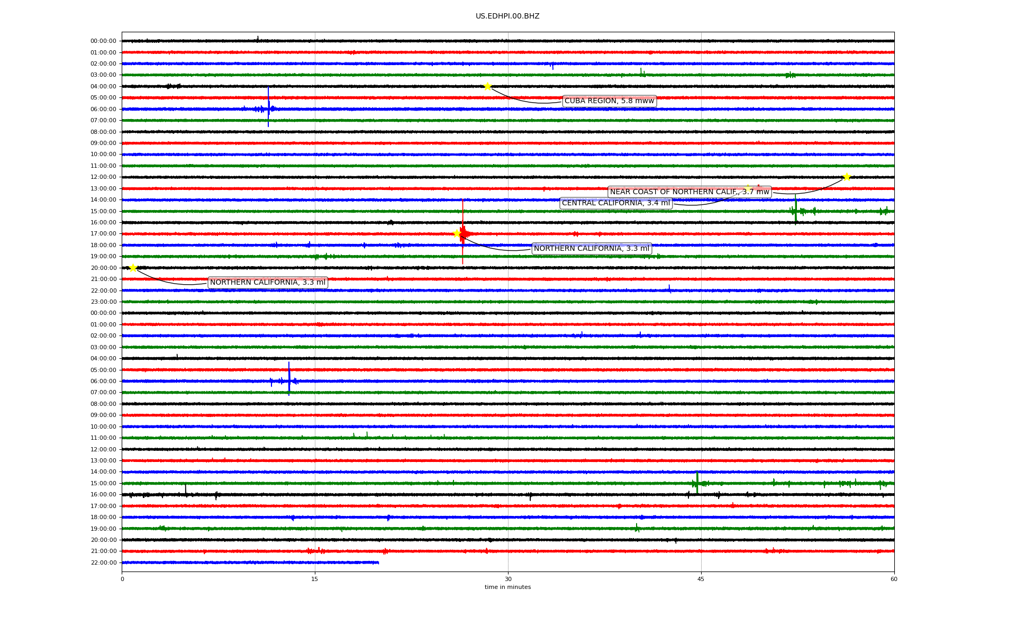Click the 23:00:00 row label
1016x635 pixels.
[103, 302]
